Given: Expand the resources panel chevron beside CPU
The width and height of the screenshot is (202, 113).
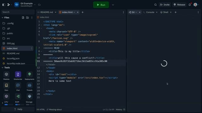Looking at the screenshot, I should point(2,103).
